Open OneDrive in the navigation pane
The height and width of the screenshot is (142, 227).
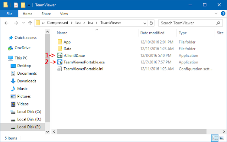coord(23,48)
